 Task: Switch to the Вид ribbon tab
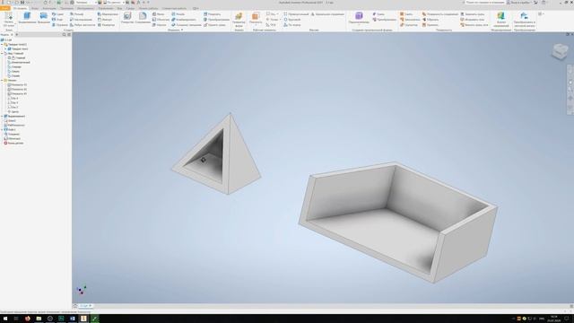pyautogui.click(x=119, y=8)
